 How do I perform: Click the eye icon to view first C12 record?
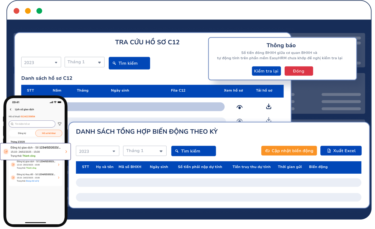(x=239, y=107)
